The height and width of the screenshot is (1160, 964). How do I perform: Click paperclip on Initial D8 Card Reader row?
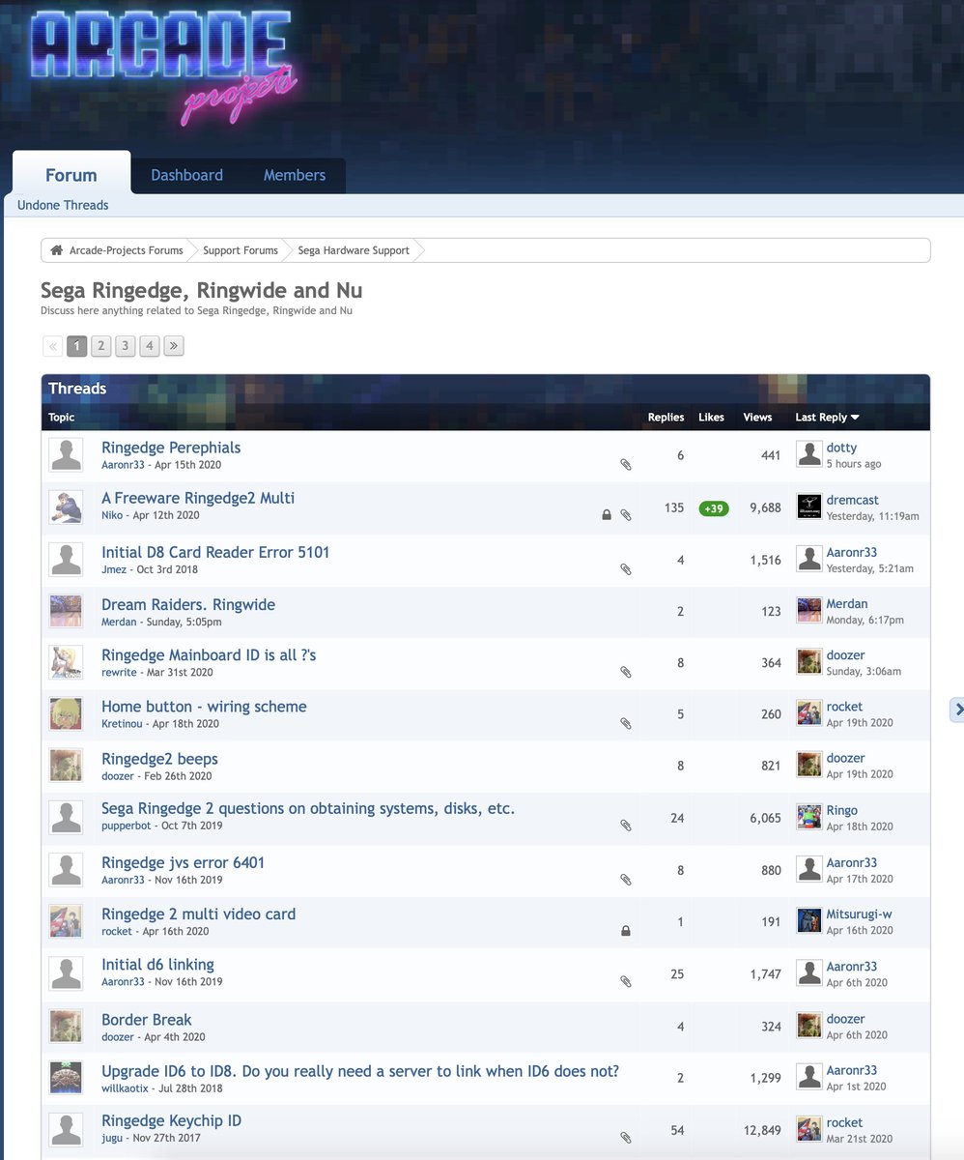[626, 569]
